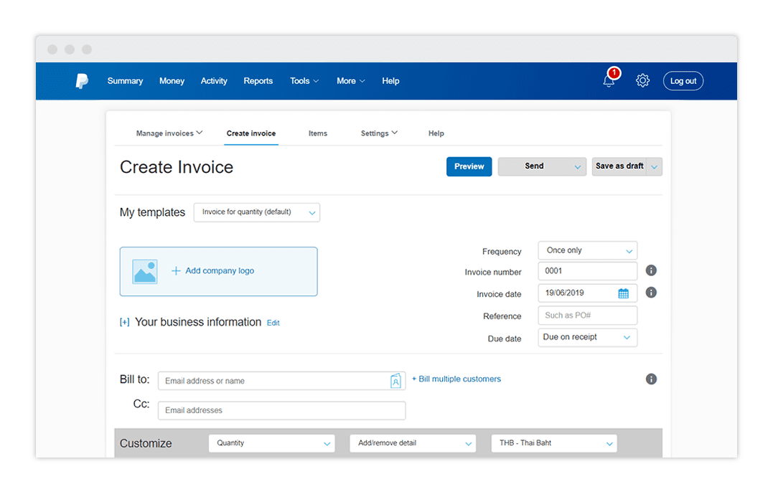Click the Reference input field
773x502 pixels.
(x=587, y=316)
